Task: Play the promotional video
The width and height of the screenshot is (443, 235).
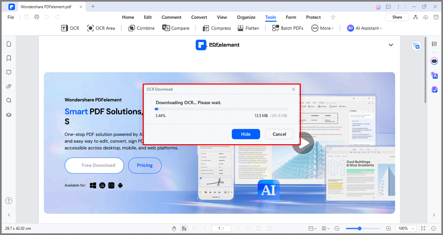Action: pyautogui.click(x=303, y=143)
